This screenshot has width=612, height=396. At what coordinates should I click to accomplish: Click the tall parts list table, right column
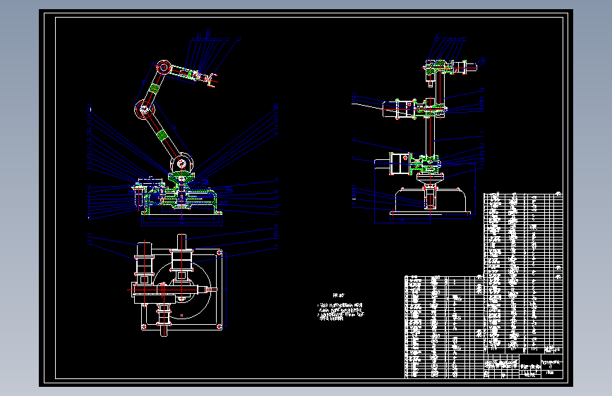coord(523,273)
